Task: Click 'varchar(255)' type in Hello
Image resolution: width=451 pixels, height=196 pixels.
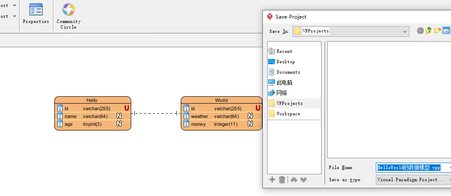Action: point(96,108)
